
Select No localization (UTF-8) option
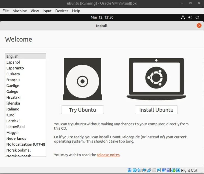pos(26,144)
